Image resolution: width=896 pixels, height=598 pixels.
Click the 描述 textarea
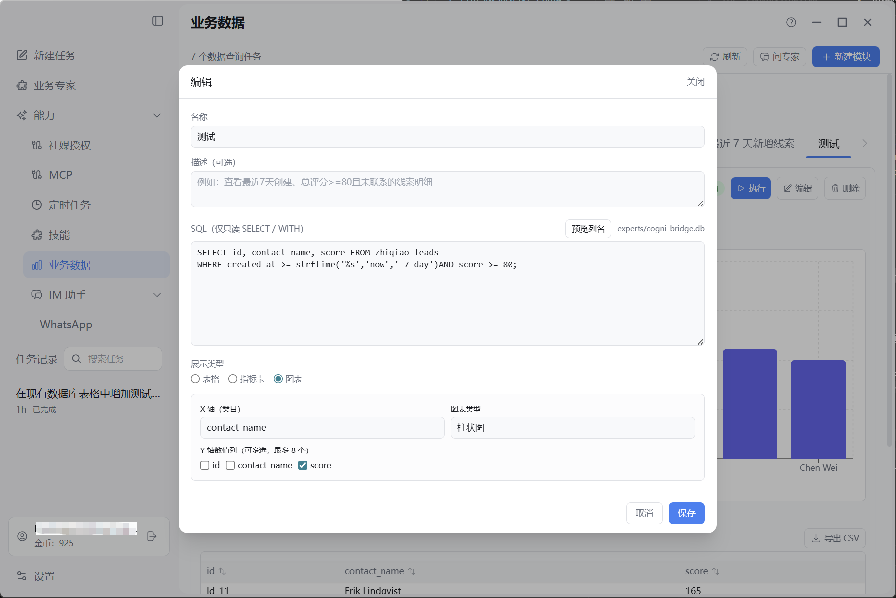[x=447, y=189]
